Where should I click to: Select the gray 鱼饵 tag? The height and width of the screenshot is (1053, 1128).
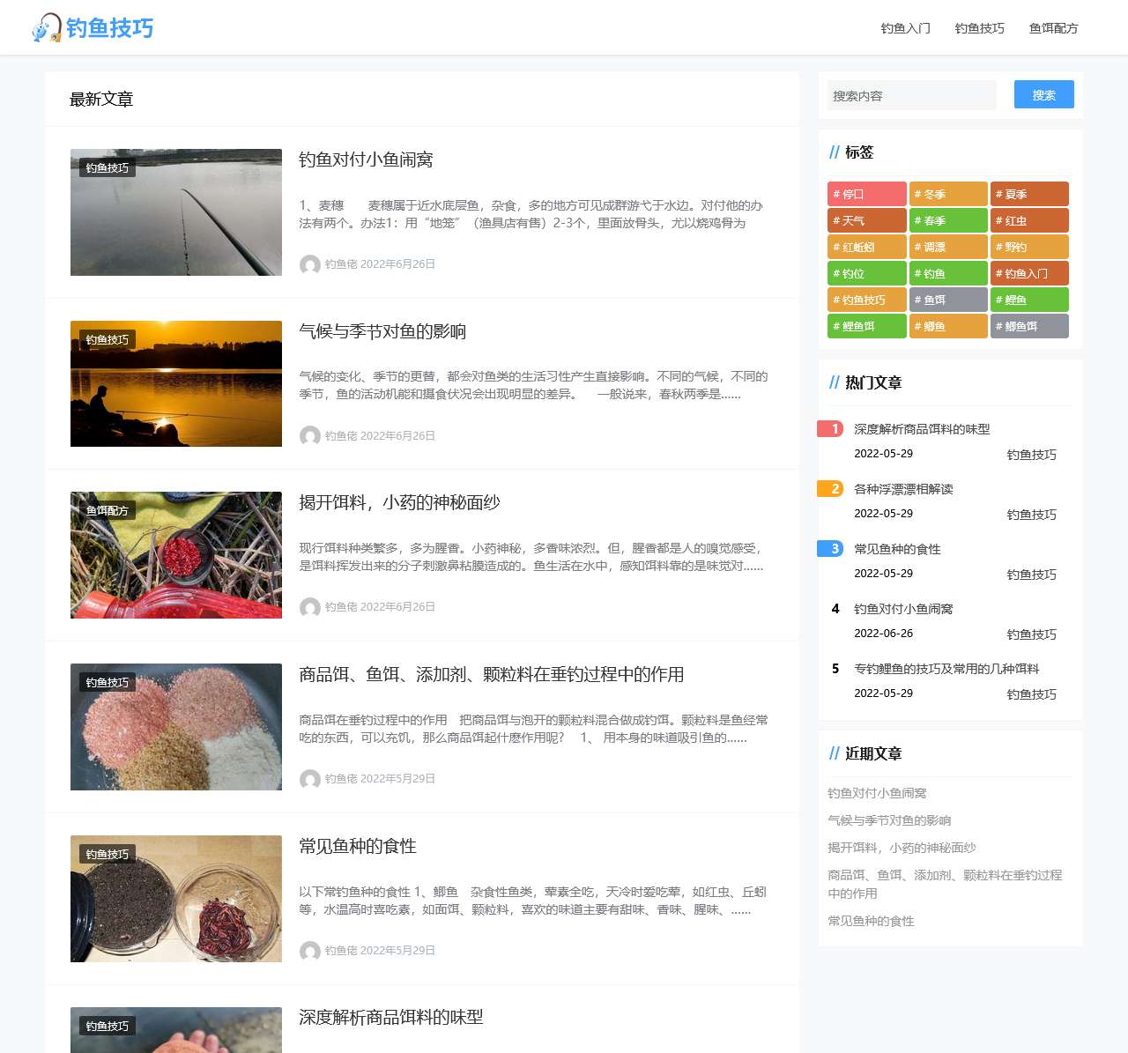click(948, 300)
